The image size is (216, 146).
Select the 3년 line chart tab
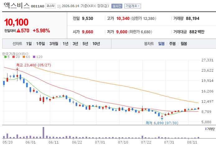tap(75, 44)
